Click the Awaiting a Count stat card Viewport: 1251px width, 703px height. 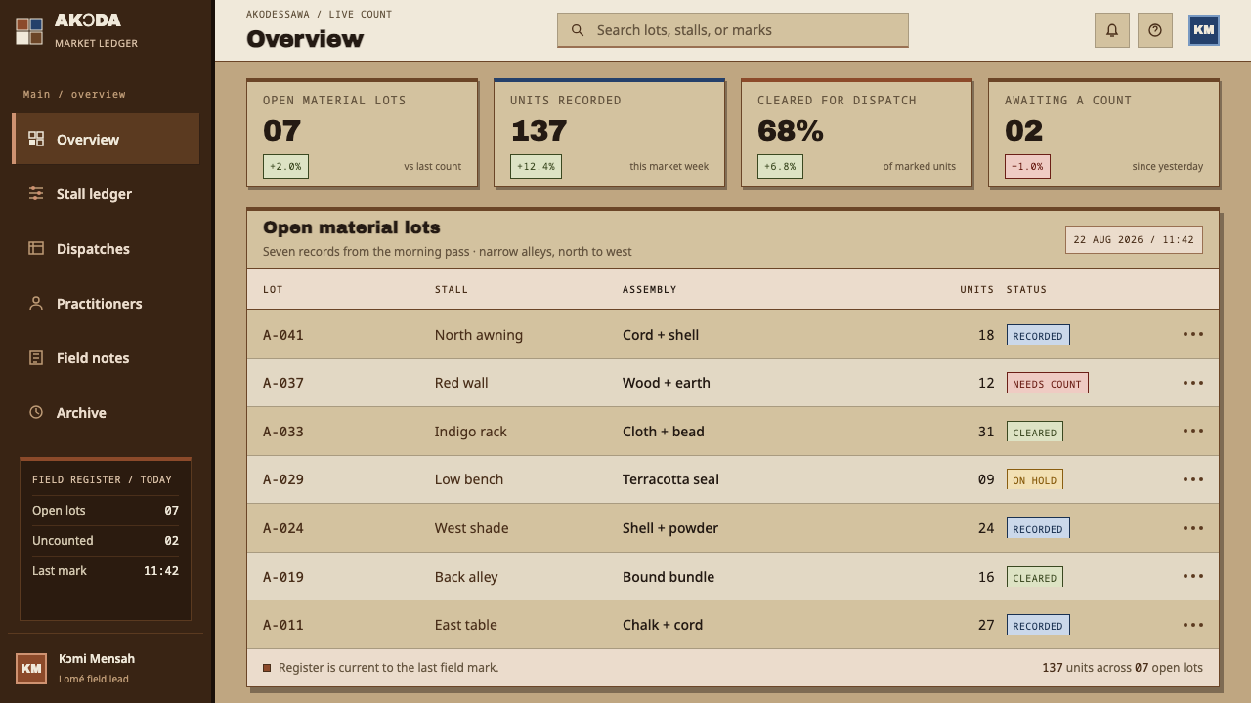(1104, 133)
